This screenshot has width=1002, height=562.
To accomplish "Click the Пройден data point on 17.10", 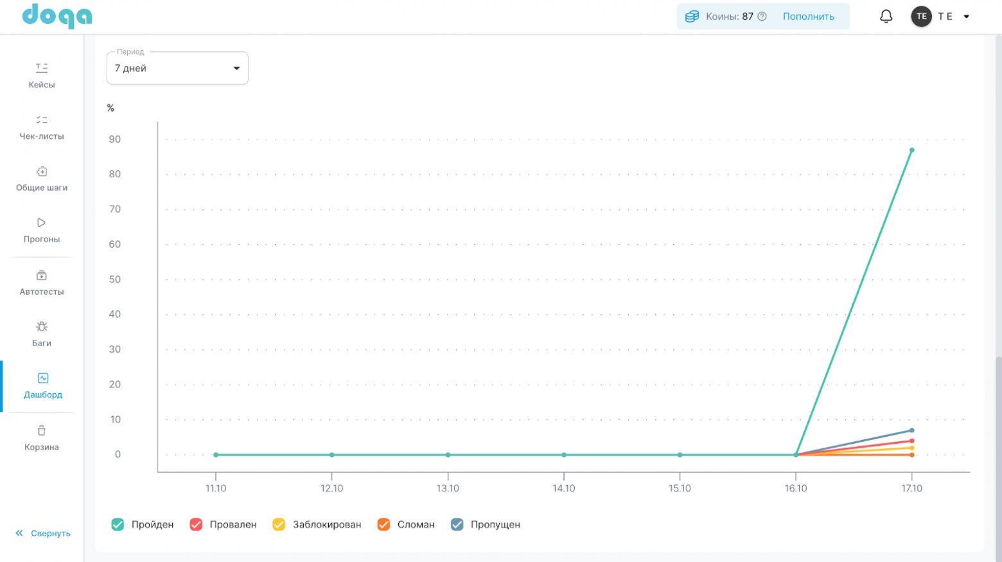I will pyautogui.click(x=911, y=150).
